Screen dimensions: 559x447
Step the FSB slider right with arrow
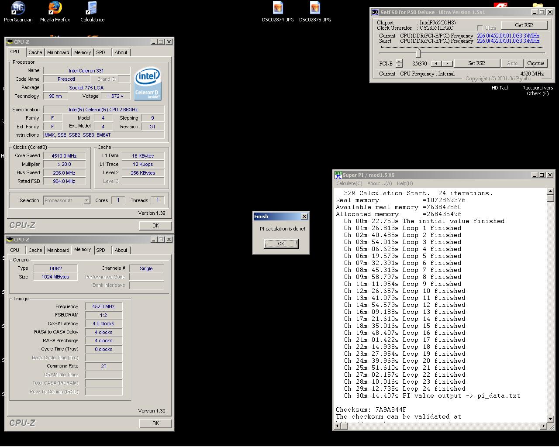coord(447,64)
